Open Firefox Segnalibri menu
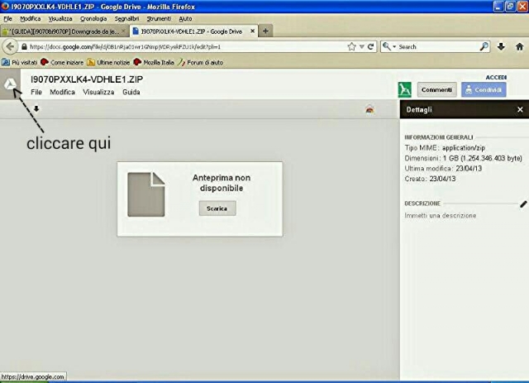The height and width of the screenshot is (383, 529). coord(125,17)
